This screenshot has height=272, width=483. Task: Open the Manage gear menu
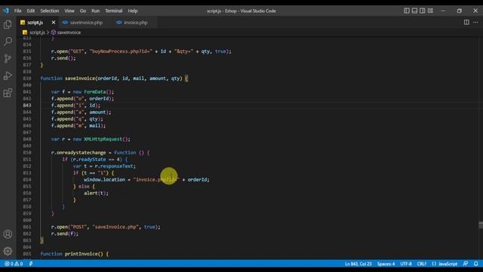8,251
